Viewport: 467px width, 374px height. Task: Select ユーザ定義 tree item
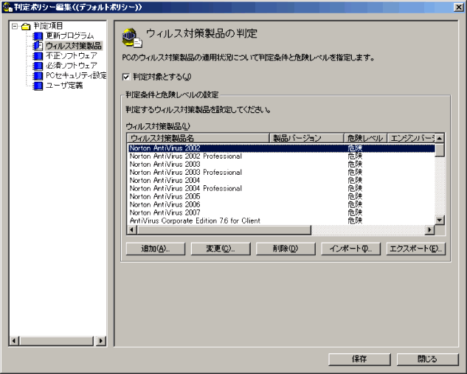(64, 86)
